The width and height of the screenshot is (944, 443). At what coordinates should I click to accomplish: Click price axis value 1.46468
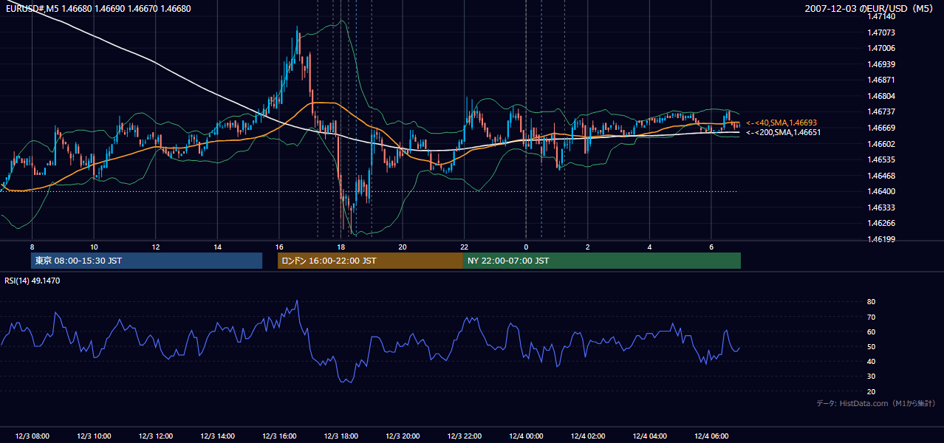coord(881,176)
